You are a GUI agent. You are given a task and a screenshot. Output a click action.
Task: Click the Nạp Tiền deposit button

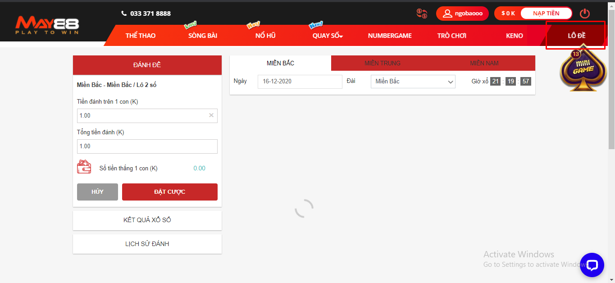click(x=546, y=14)
